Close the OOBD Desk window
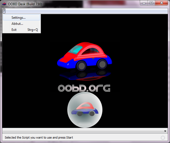Image resolution: width=170 pixels, height=143 pixels. pyautogui.click(x=161, y=3)
